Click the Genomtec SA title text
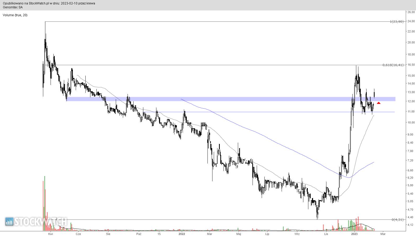The image size is (416, 236). tap(13, 7)
